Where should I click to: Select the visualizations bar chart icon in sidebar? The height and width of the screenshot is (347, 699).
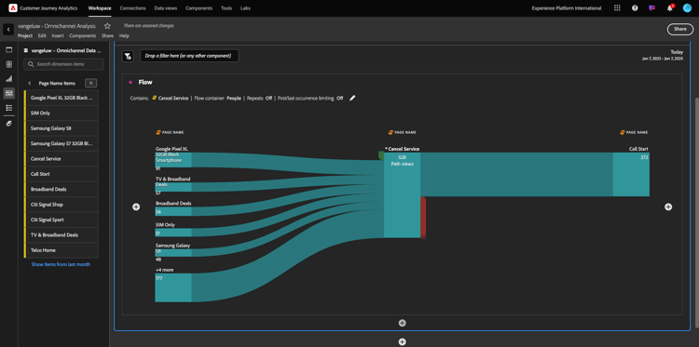[x=9, y=79]
